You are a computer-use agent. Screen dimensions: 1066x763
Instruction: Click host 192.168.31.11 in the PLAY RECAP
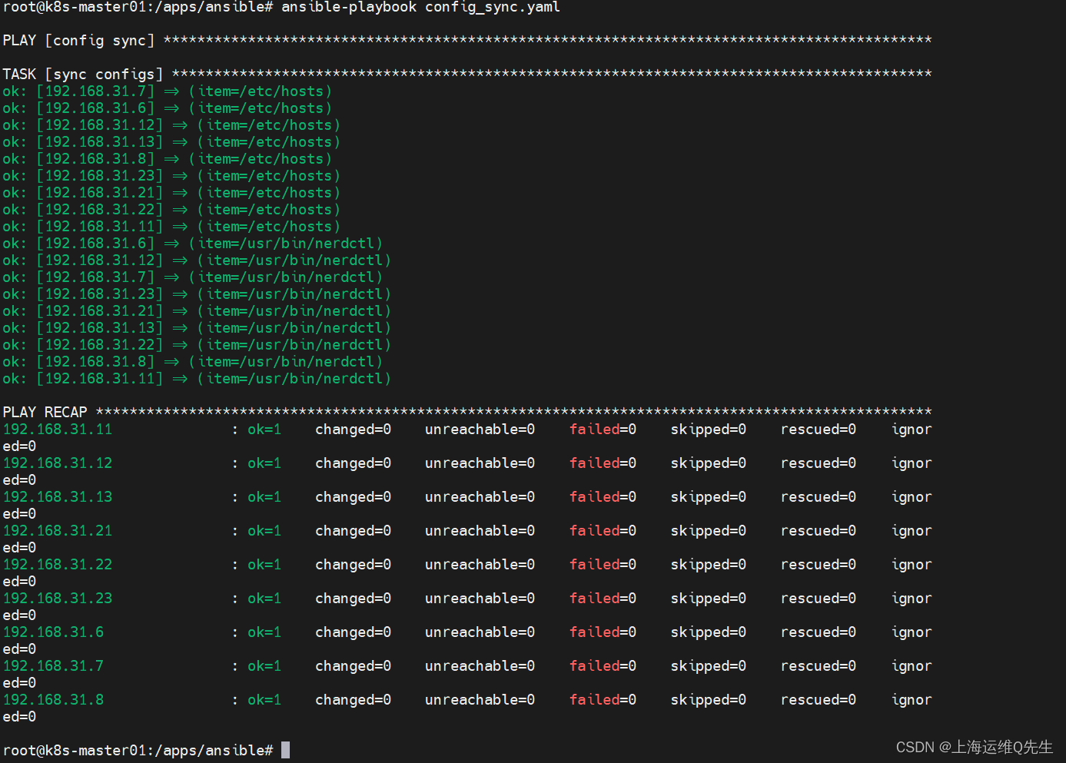pyautogui.click(x=58, y=430)
